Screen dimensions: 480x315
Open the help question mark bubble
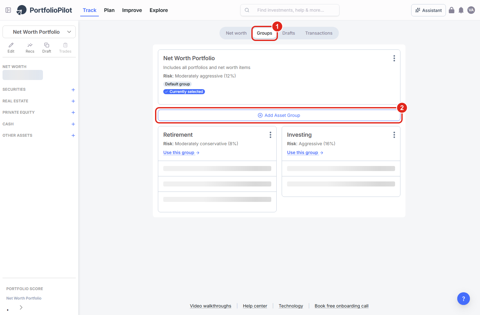464,299
